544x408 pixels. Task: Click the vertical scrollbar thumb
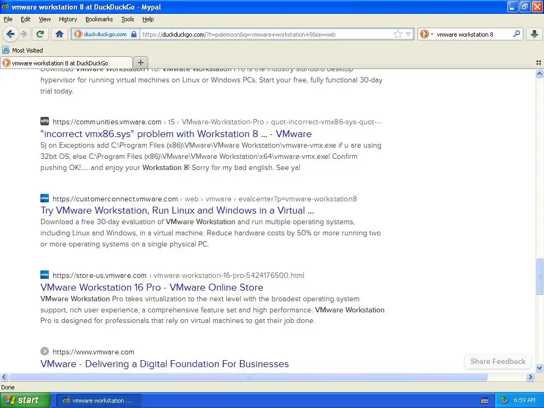(x=539, y=276)
